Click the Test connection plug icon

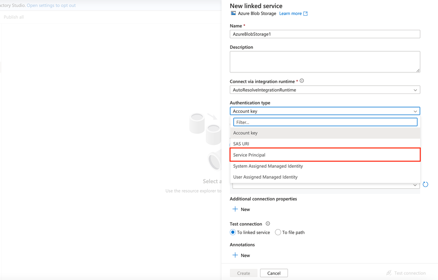pos(388,273)
